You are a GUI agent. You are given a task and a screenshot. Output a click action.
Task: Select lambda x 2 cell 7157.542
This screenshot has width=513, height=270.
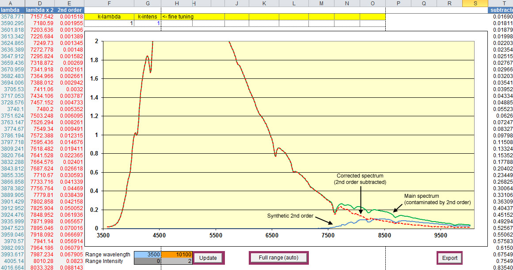[x=40, y=17]
